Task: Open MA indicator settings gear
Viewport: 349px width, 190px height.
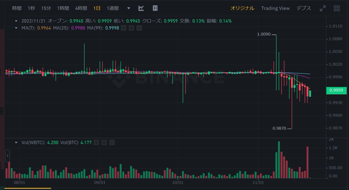Action: click(x=131, y=28)
